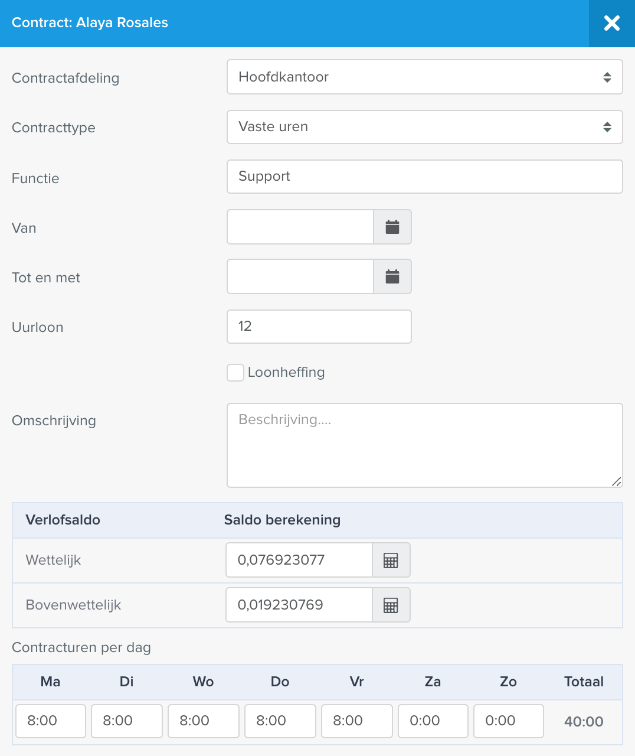This screenshot has width=635, height=756.
Task: Click the calculator icon for Bovenwettelijk saldo
Action: tap(391, 605)
